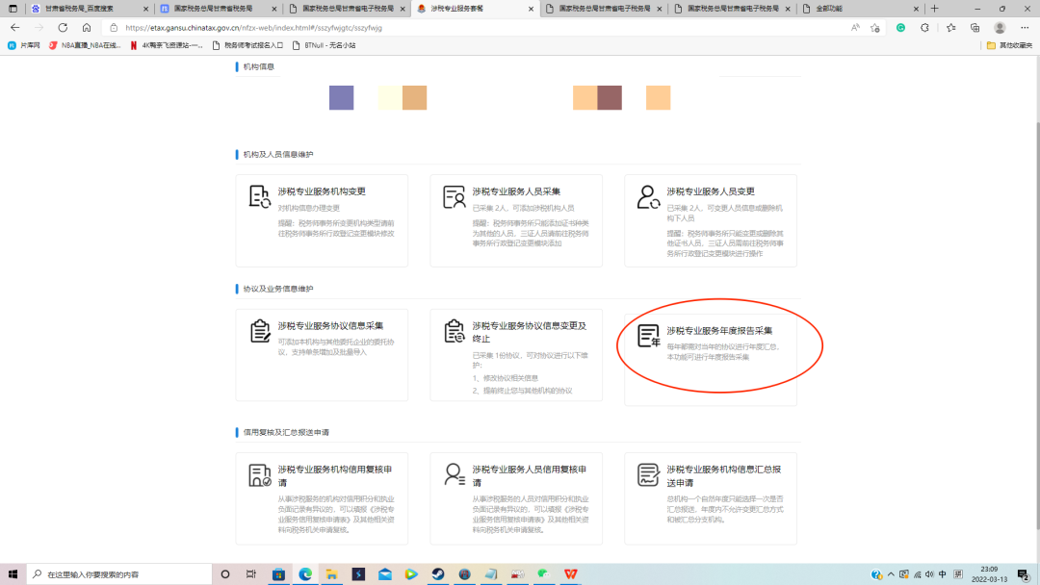Switch to 国家税务总局甘肃省税务局 tab
The height and width of the screenshot is (585, 1040).
coord(219,9)
